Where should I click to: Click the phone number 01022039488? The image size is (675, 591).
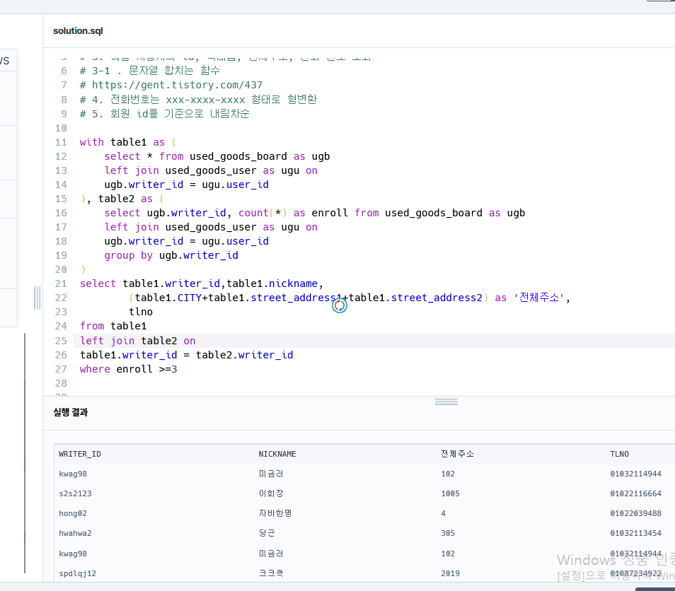[635, 513]
